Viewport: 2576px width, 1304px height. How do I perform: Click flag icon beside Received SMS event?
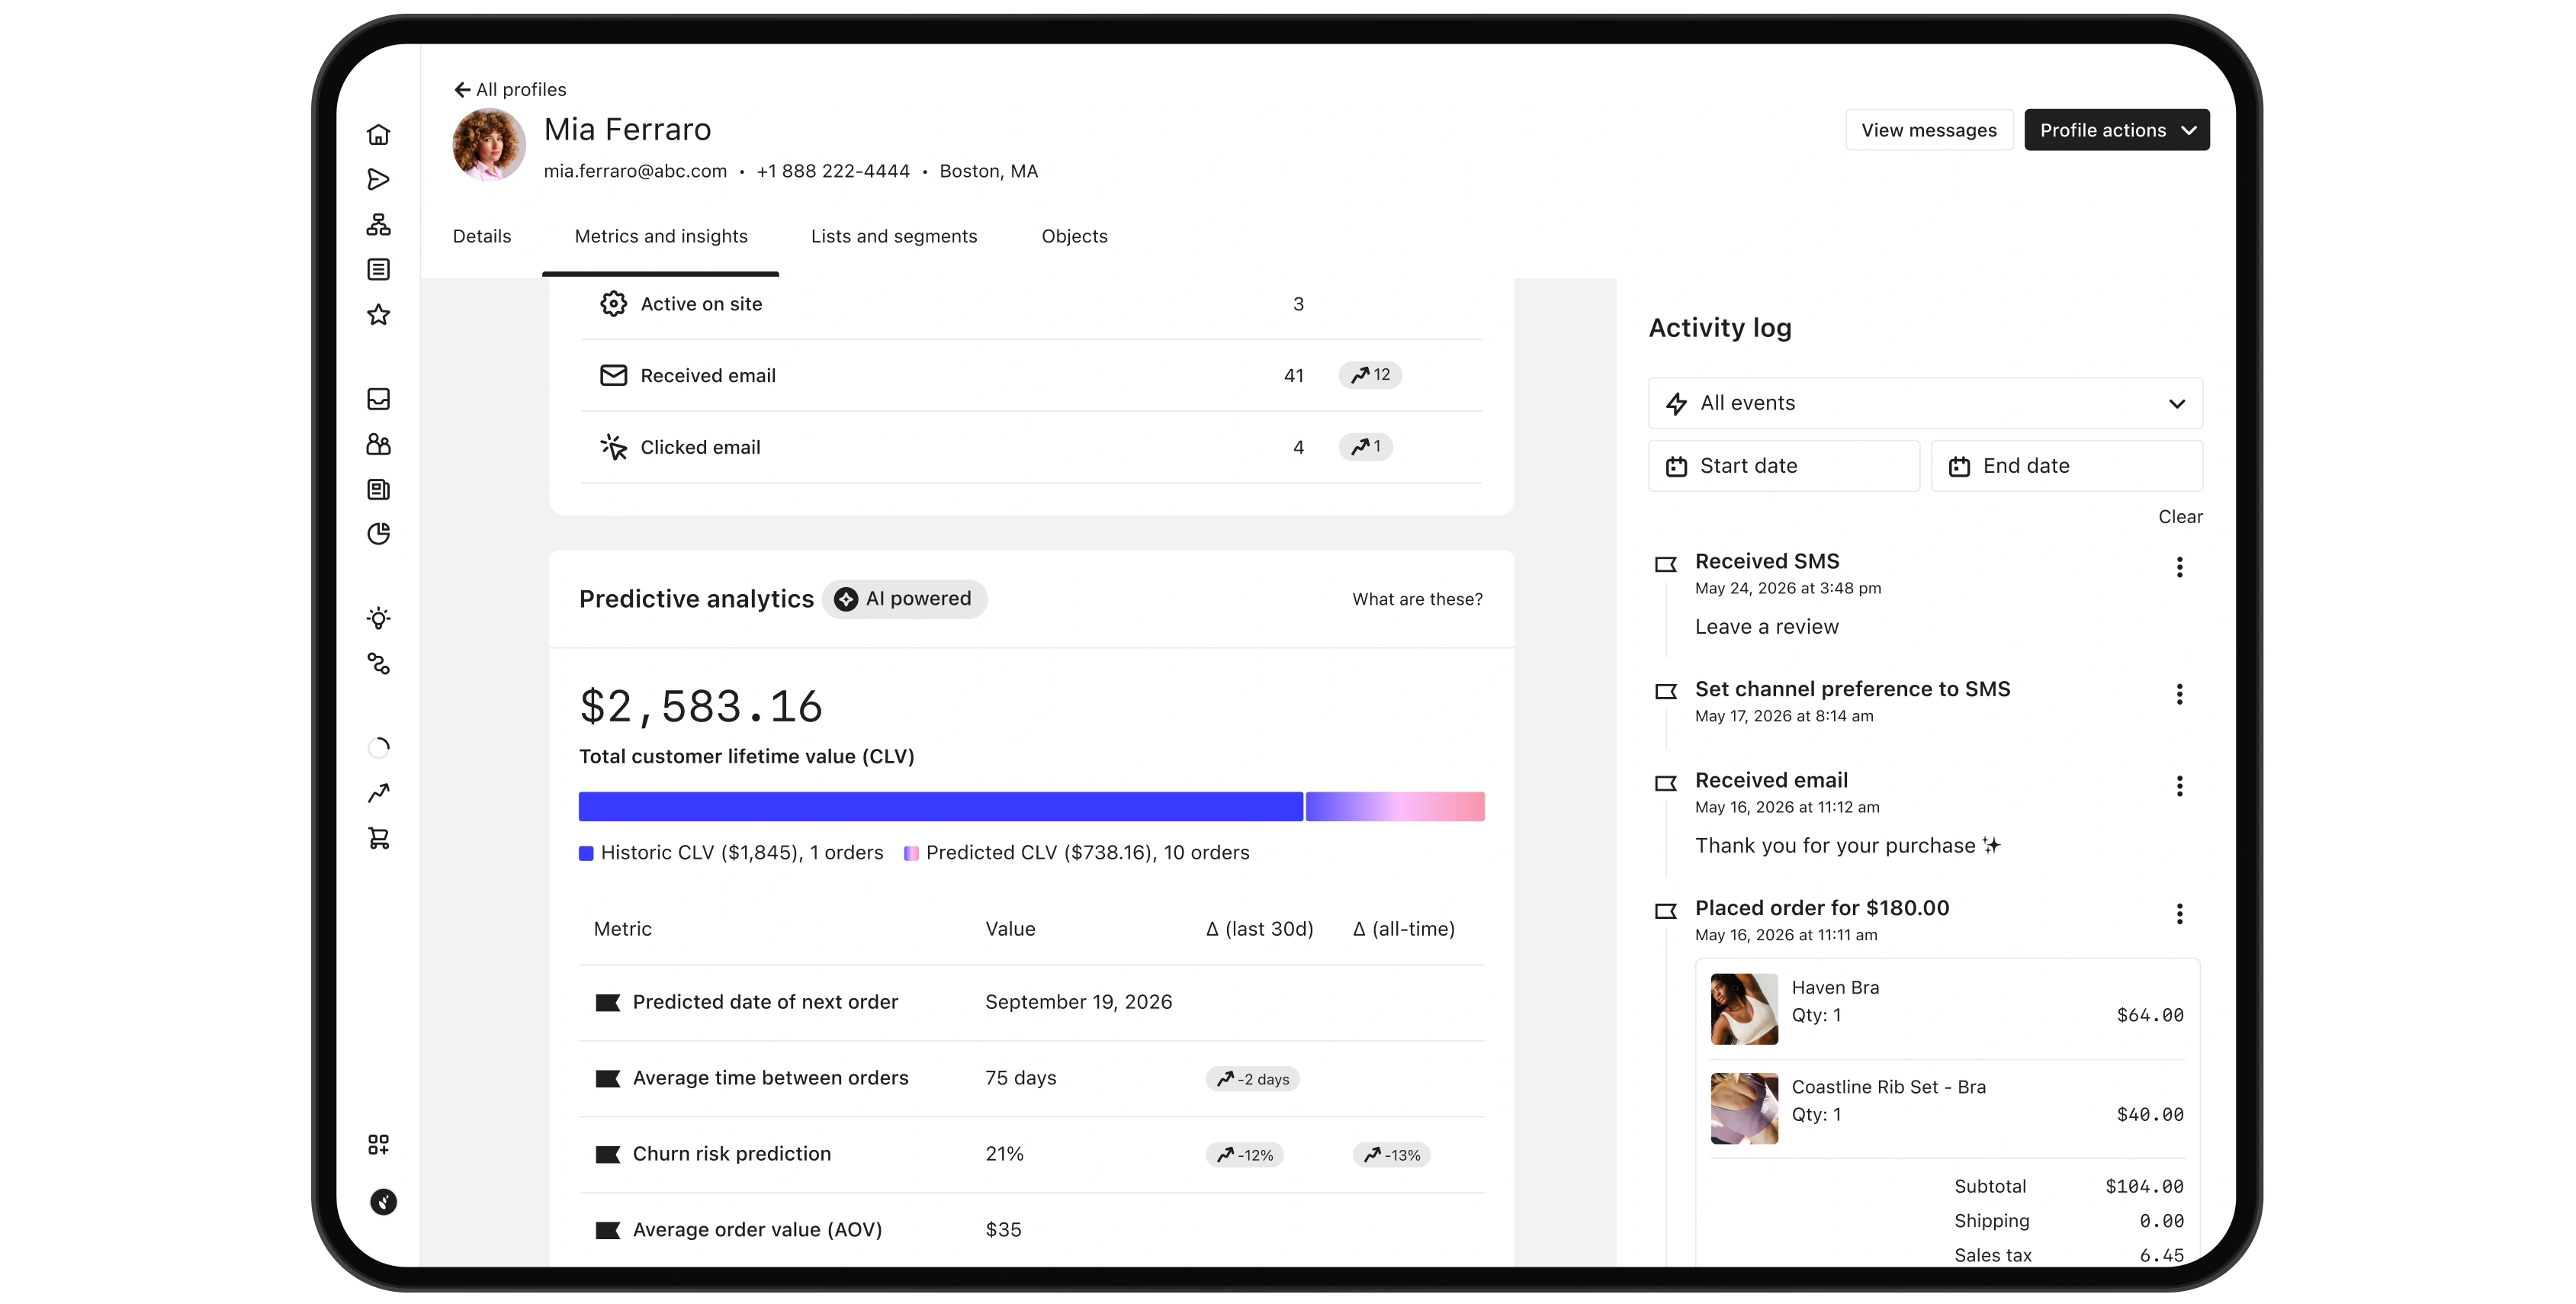[1665, 564]
